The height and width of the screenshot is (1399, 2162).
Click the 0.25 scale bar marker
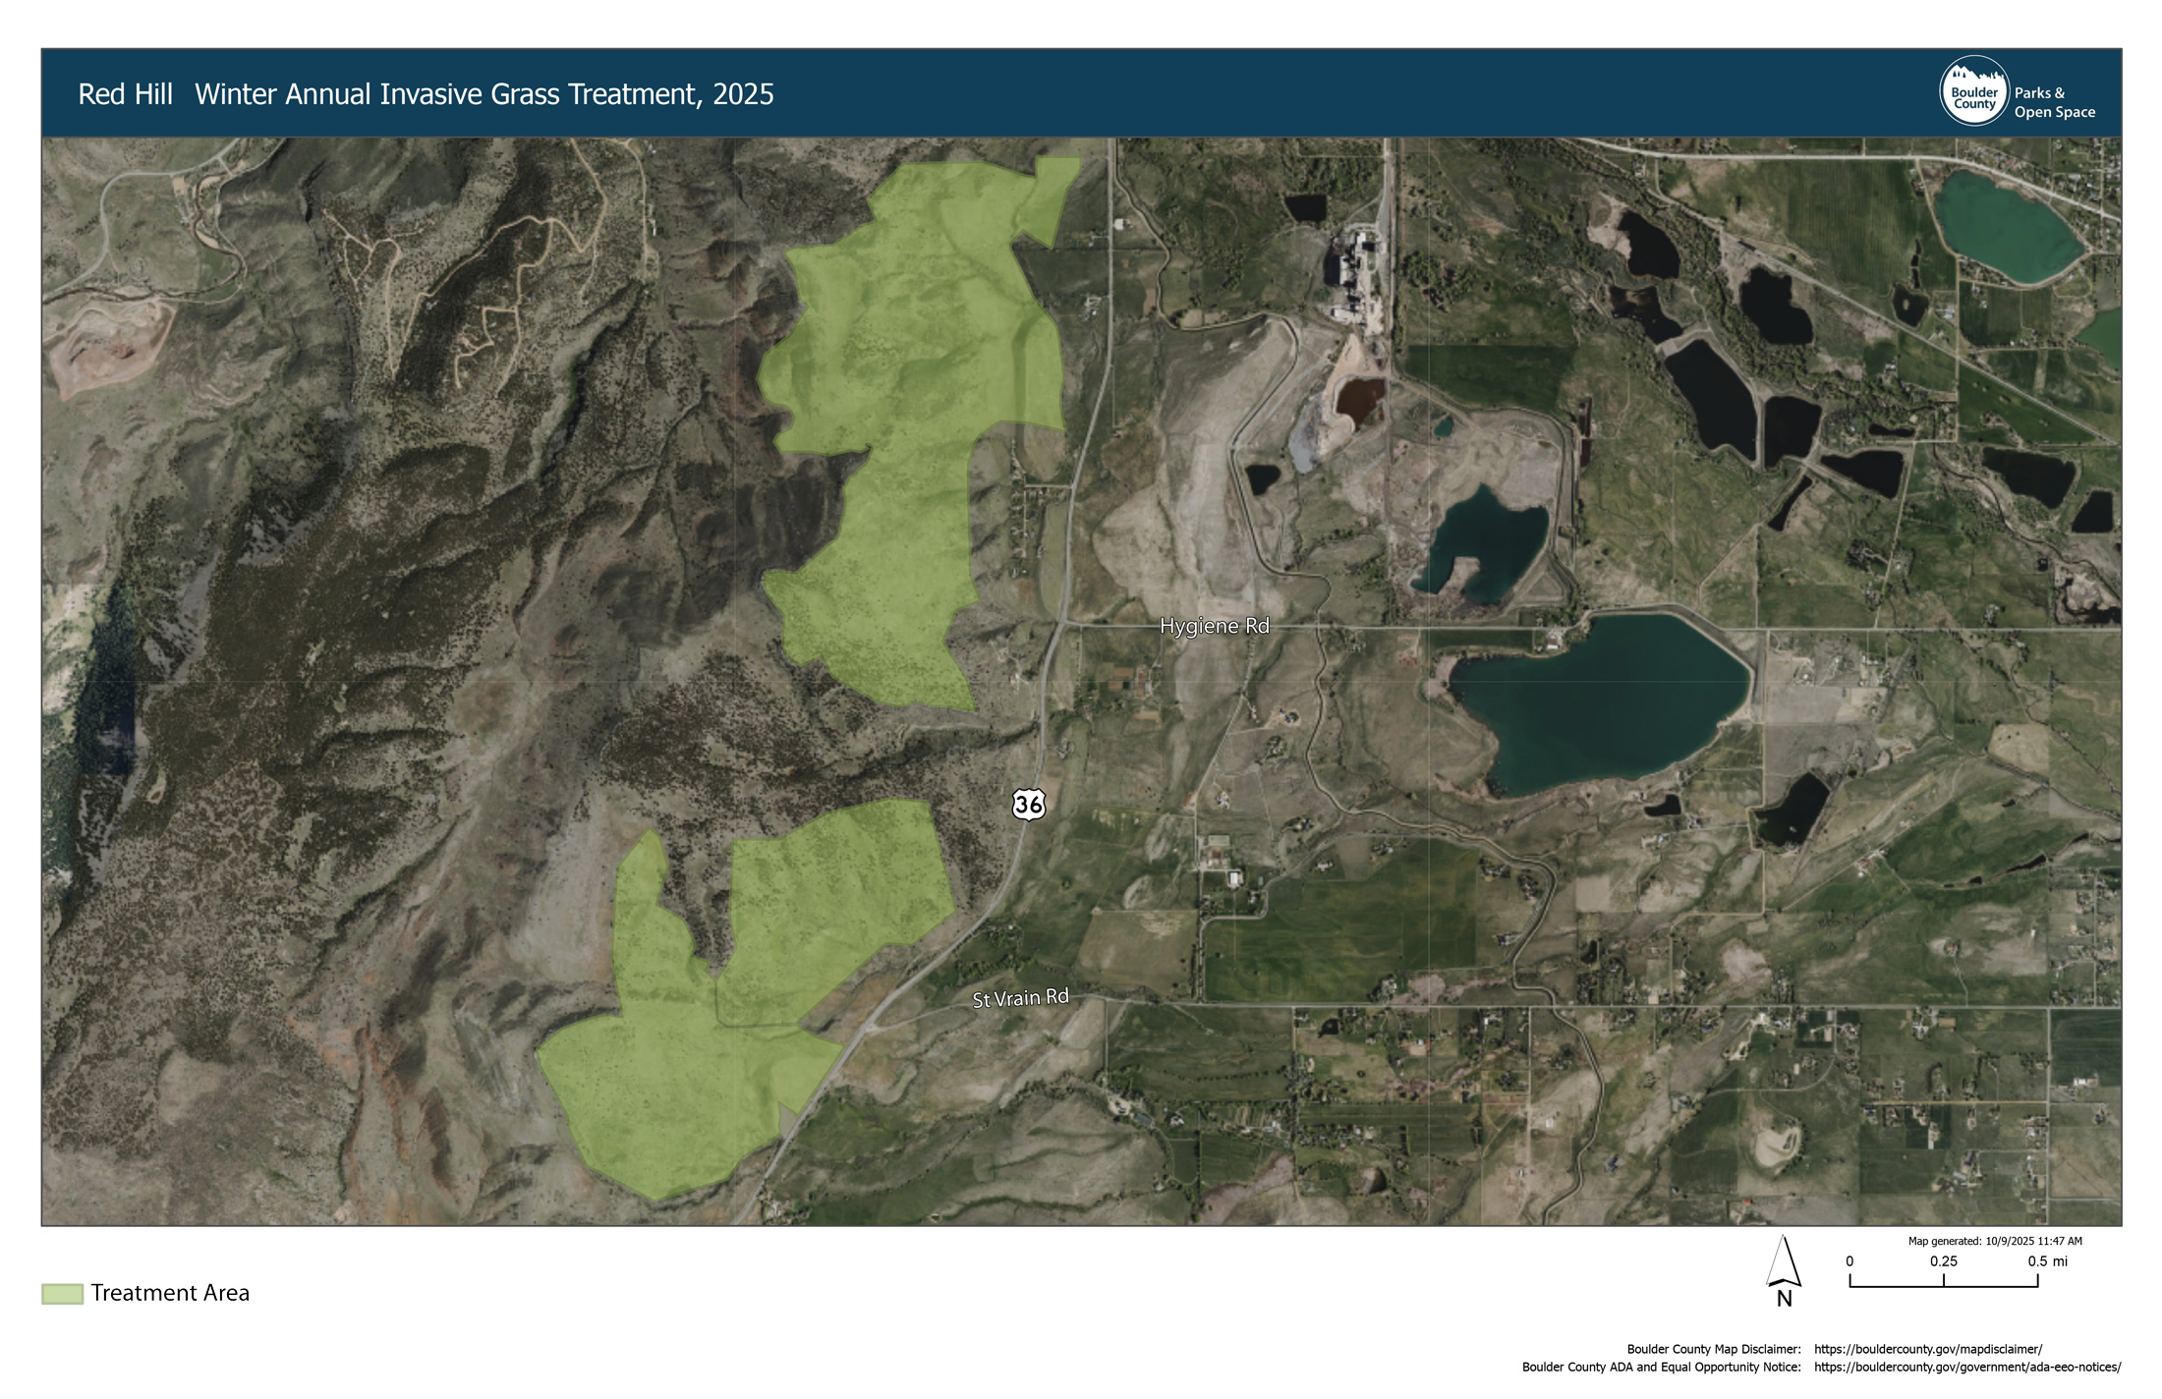(1943, 1261)
